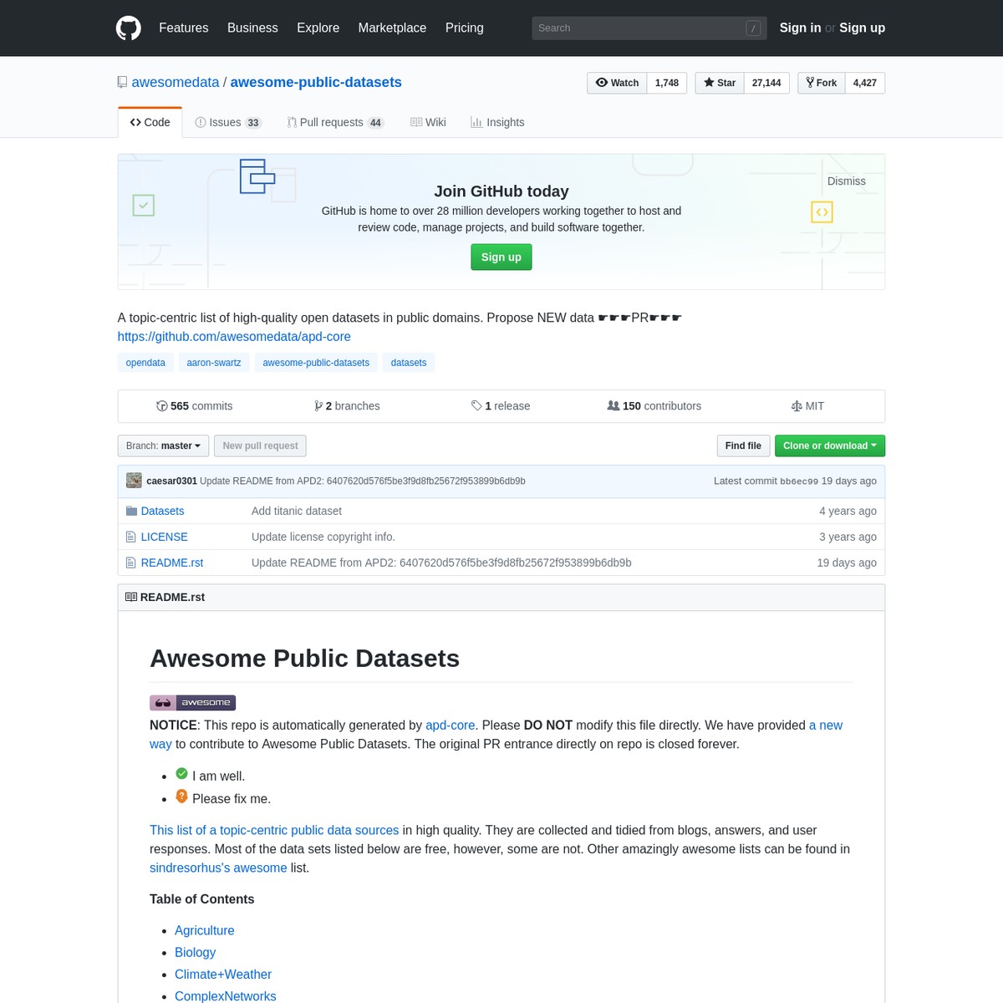This screenshot has height=1003, width=1003.
Task: Fork the repository
Action: [x=822, y=83]
